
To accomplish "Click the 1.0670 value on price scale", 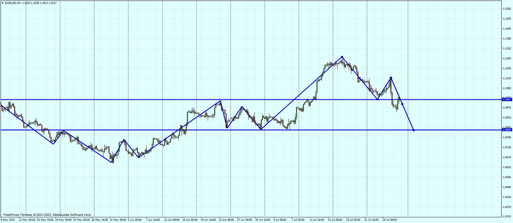I will [x=507, y=157].
